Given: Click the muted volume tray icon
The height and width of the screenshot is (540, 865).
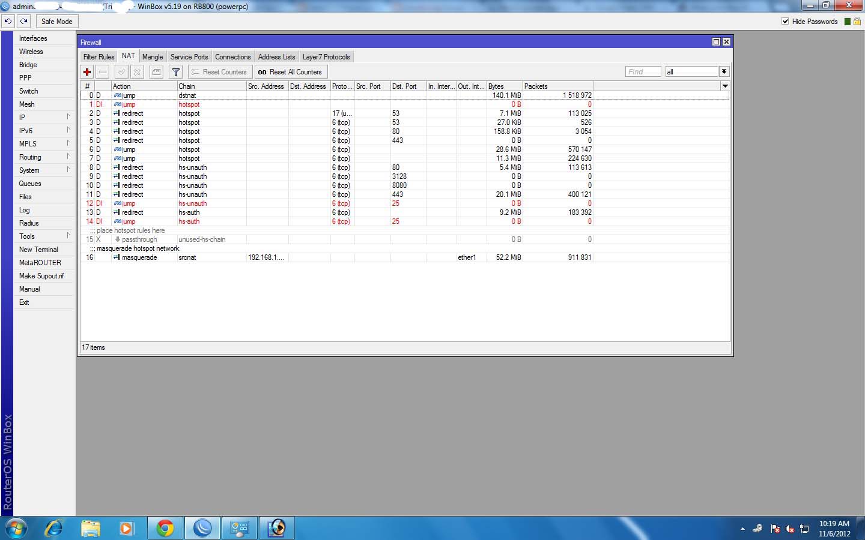Looking at the screenshot, I should (x=790, y=529).
